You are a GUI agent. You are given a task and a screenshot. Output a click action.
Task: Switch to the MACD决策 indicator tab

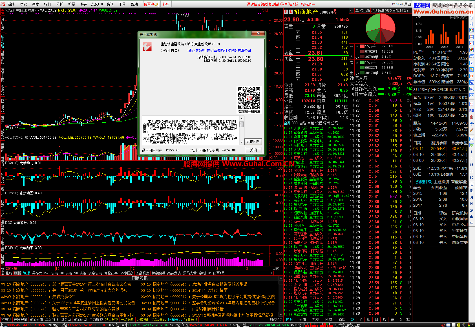pyautogui.click(x=51, y=273)
